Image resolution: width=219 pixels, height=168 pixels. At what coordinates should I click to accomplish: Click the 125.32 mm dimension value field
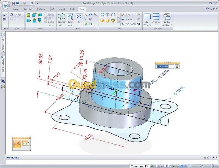[165, 66]
